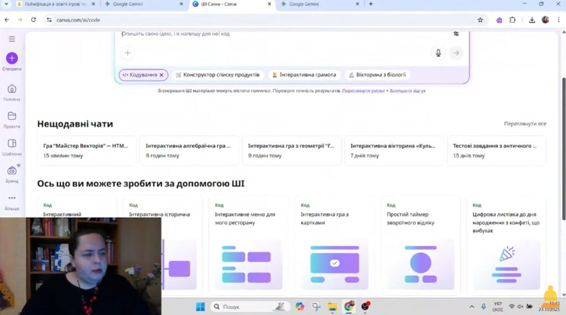Open the prompt settings sliders icon

coord(456,34)
